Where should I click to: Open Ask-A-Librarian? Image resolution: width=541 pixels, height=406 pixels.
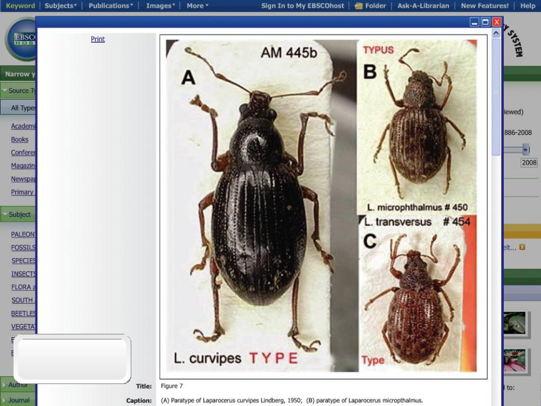423,6
